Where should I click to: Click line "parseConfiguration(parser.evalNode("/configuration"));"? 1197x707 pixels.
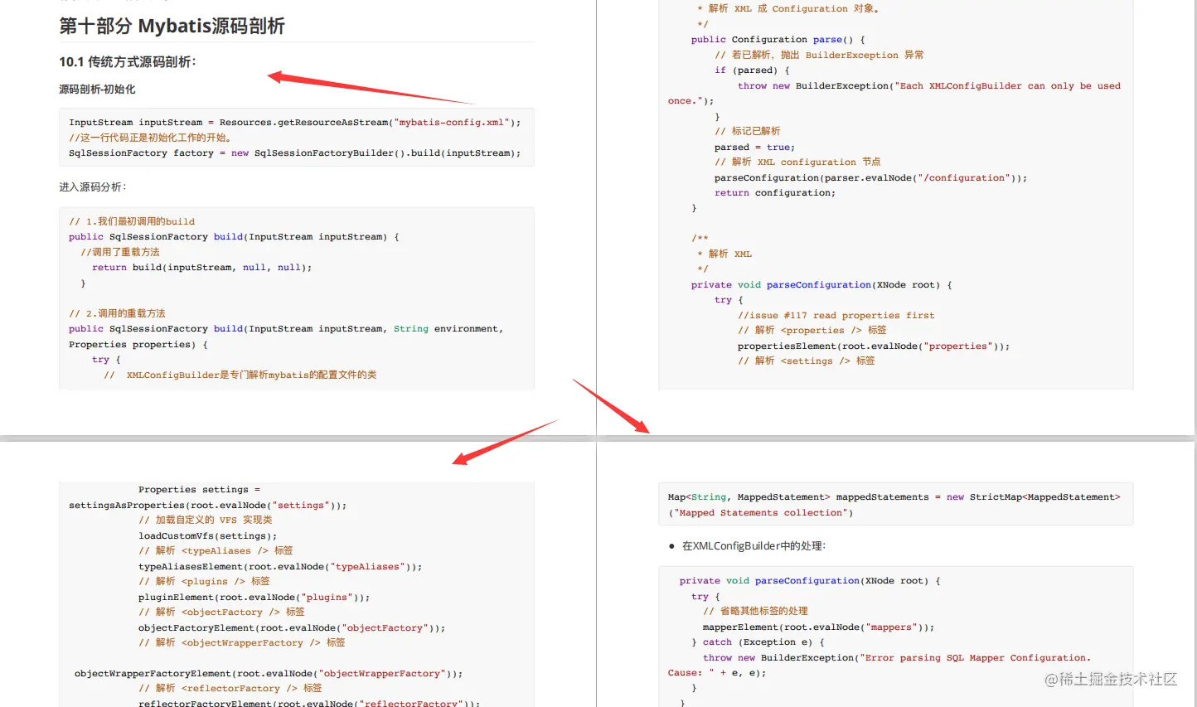[x=870, y=178]
